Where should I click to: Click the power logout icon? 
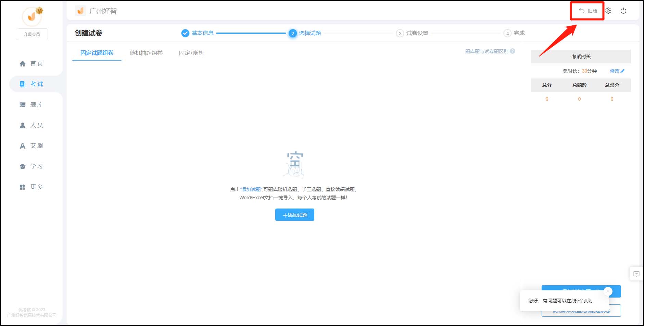[624, 11]
